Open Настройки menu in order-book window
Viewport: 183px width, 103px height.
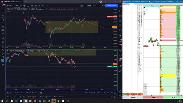click(x=128, y=2)
